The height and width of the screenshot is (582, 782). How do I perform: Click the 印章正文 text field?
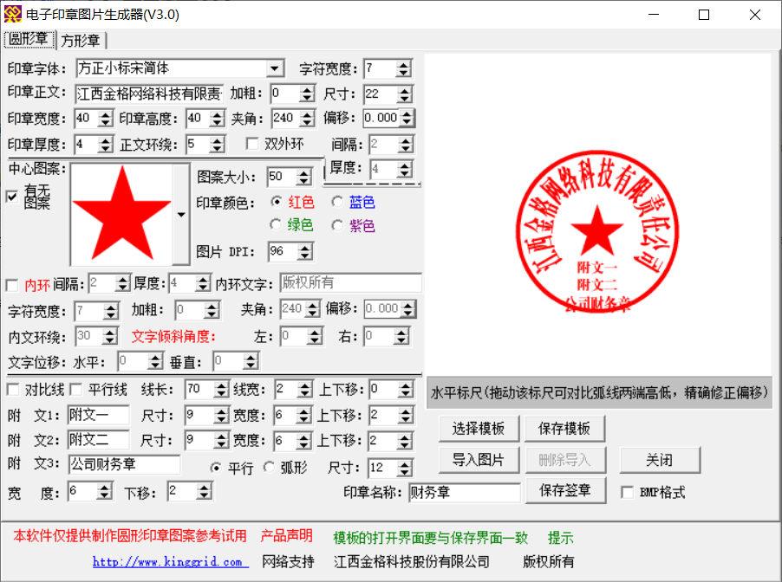click(149, 94)
